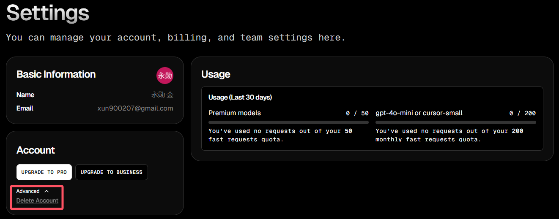
Task: Click the manage account description text
Action: pos(176,38)
